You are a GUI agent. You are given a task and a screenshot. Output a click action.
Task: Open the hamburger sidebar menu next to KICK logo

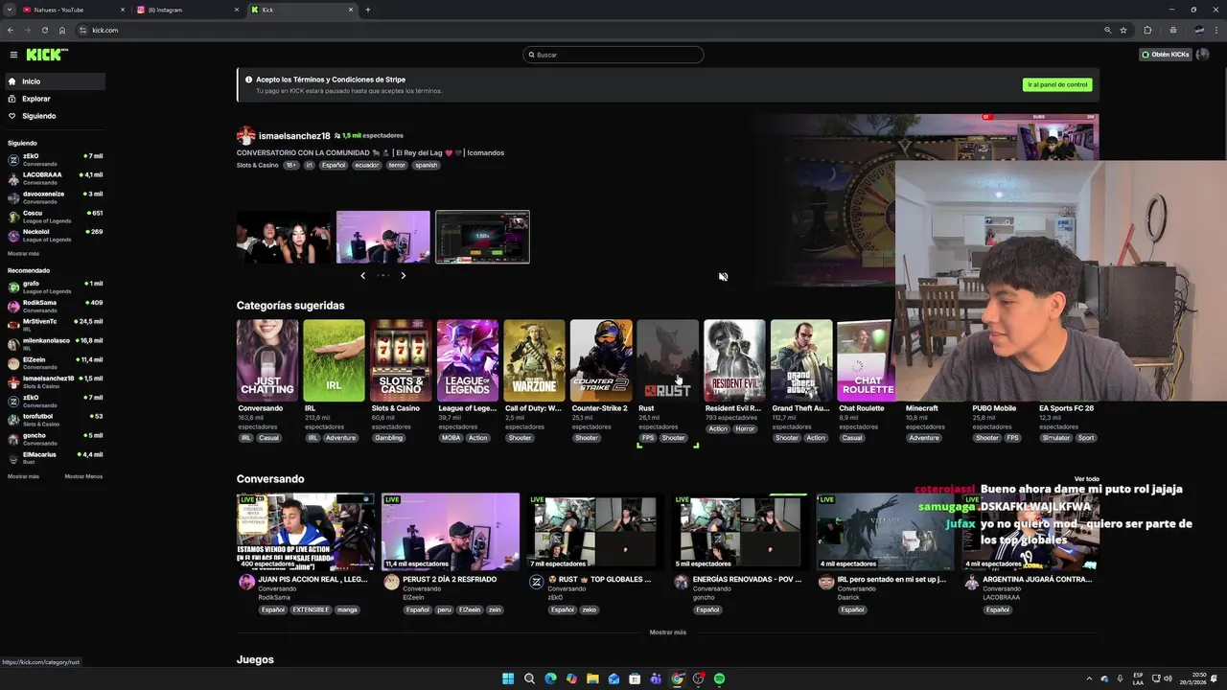13,55
